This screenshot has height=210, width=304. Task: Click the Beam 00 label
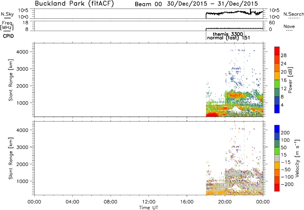coord(148,4)
